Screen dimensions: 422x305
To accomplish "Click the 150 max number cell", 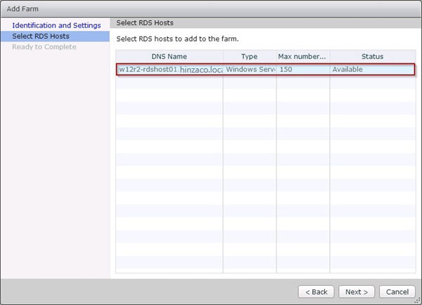I will click(x=302, y=70).
